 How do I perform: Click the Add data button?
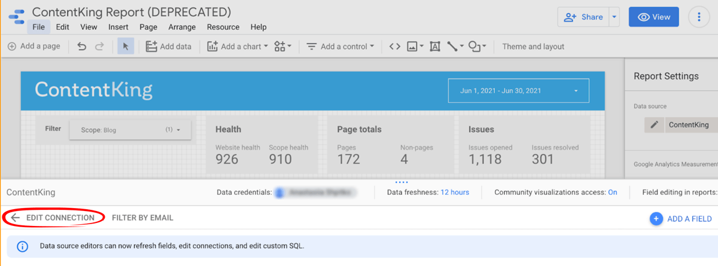coord(168,46)
